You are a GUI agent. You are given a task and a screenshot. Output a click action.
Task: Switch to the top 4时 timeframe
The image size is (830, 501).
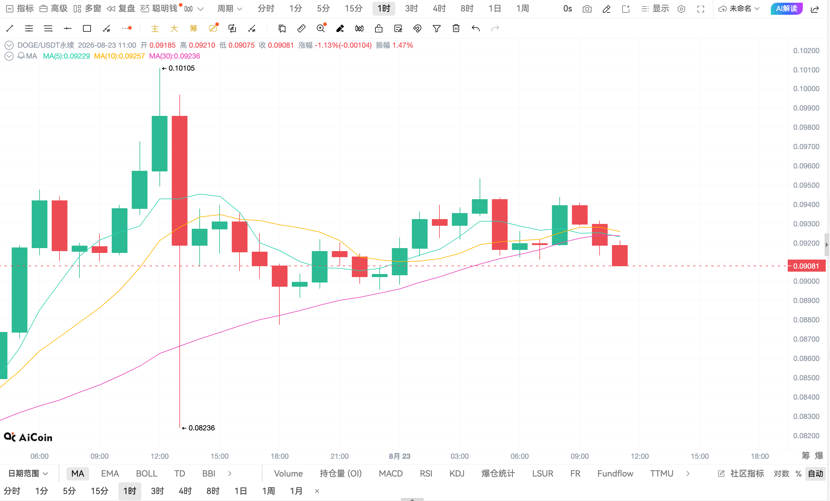(439, 9)
